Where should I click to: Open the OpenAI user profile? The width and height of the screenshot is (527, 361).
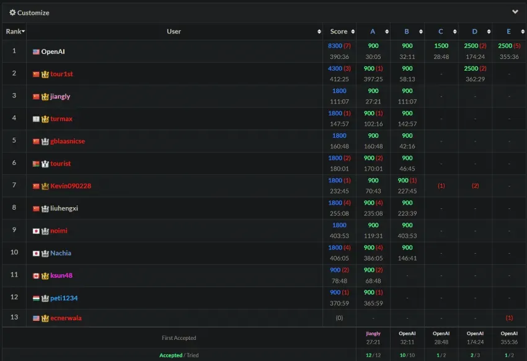point(53,51)
